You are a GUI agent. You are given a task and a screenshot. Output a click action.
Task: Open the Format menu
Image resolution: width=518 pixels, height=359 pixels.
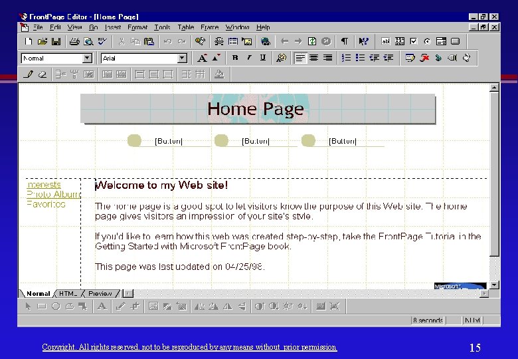137,27
